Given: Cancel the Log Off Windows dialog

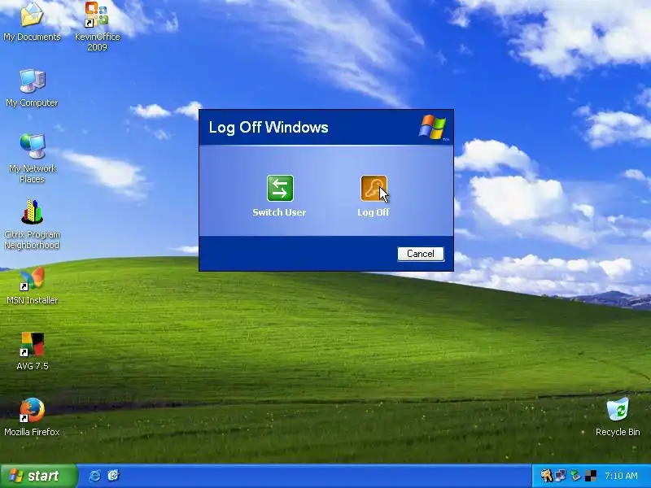Looking at the screenshot, I should [421, 254].
